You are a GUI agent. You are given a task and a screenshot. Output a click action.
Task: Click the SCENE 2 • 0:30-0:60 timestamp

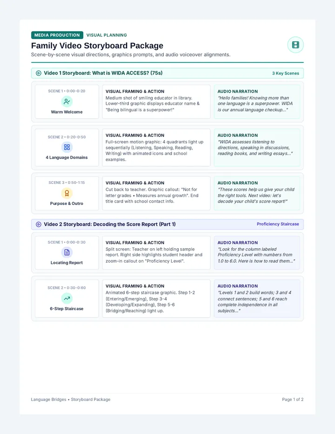point(67,288)
